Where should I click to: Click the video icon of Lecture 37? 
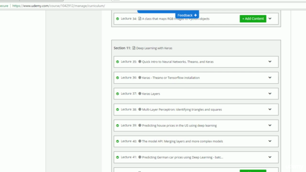140,94
